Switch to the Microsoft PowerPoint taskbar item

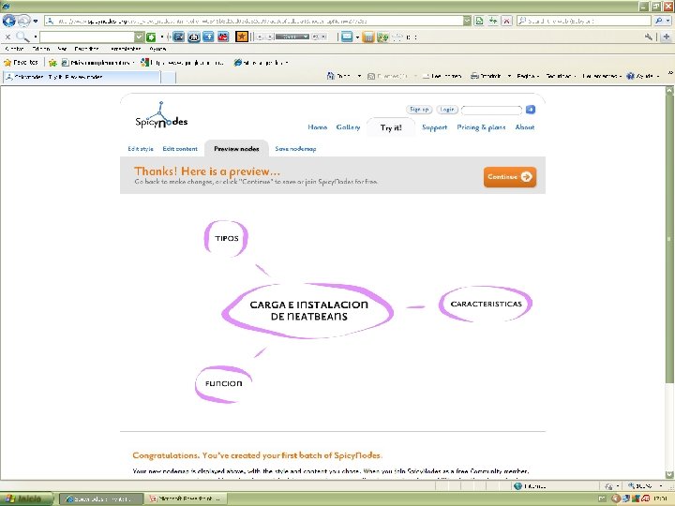coord(186,499)
